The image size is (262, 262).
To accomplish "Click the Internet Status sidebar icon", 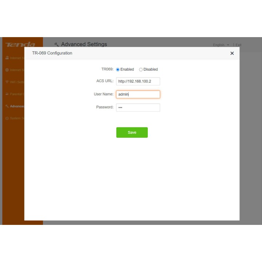I will coord(7,58).
